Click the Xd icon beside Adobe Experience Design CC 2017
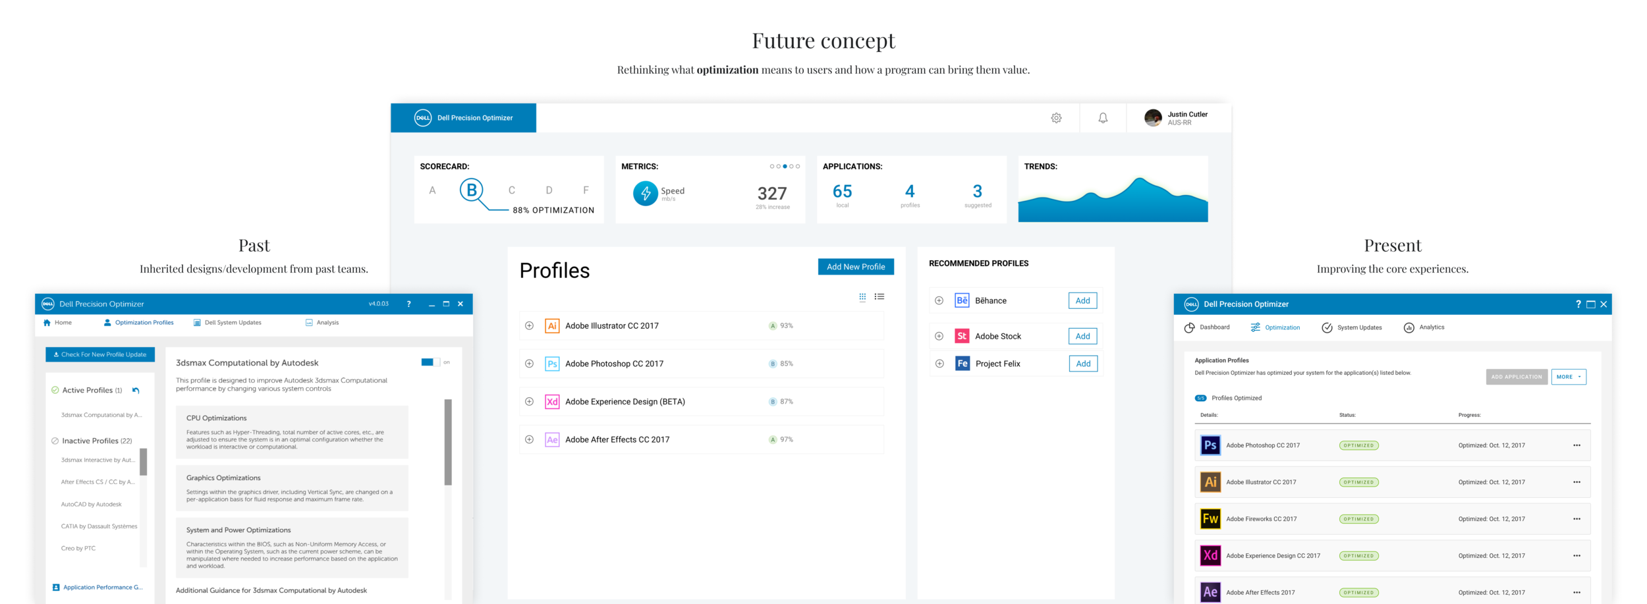The width and height of the screenshot is (1647, 604). tap(1210, 556)
